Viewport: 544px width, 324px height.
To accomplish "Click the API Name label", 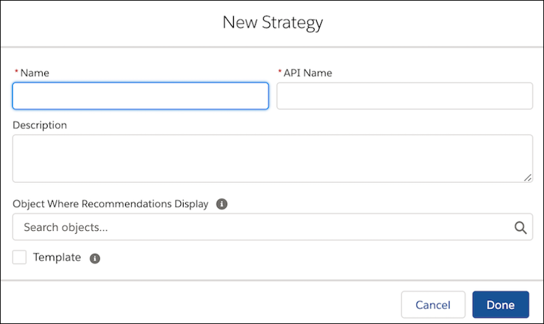I will click(308, 73).
